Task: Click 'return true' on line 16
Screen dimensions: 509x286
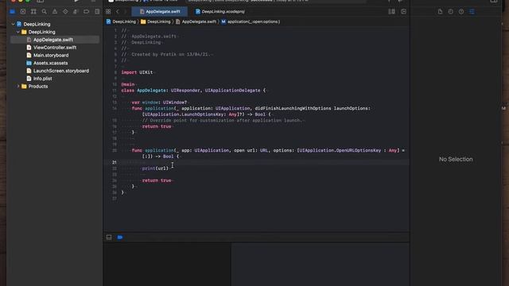Action: coord(157,126)
